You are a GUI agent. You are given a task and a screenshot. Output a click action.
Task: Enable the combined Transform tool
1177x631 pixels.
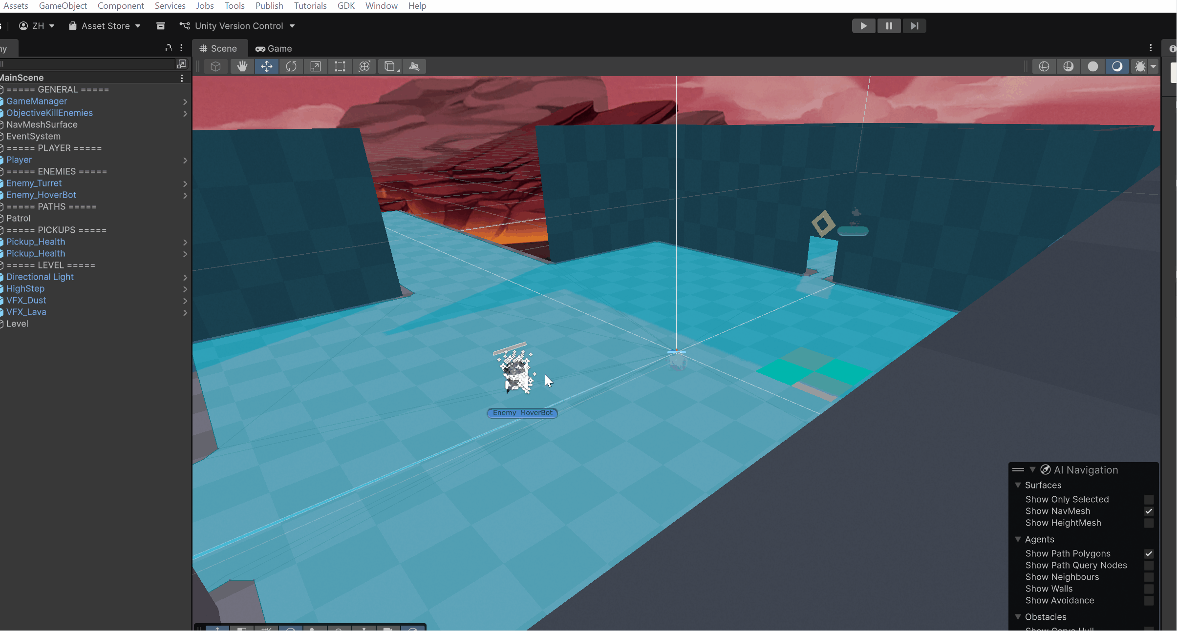pos(364,66)
